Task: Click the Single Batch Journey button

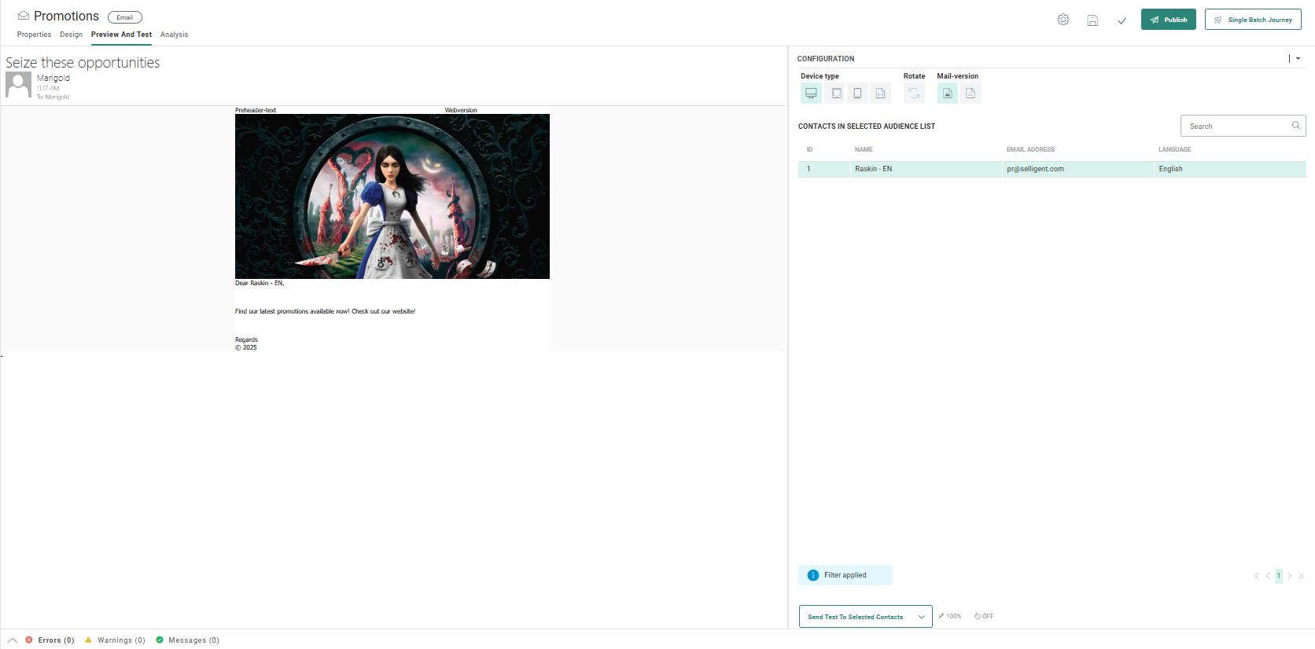Action: pyautogui.click(x=1252, y=20)
